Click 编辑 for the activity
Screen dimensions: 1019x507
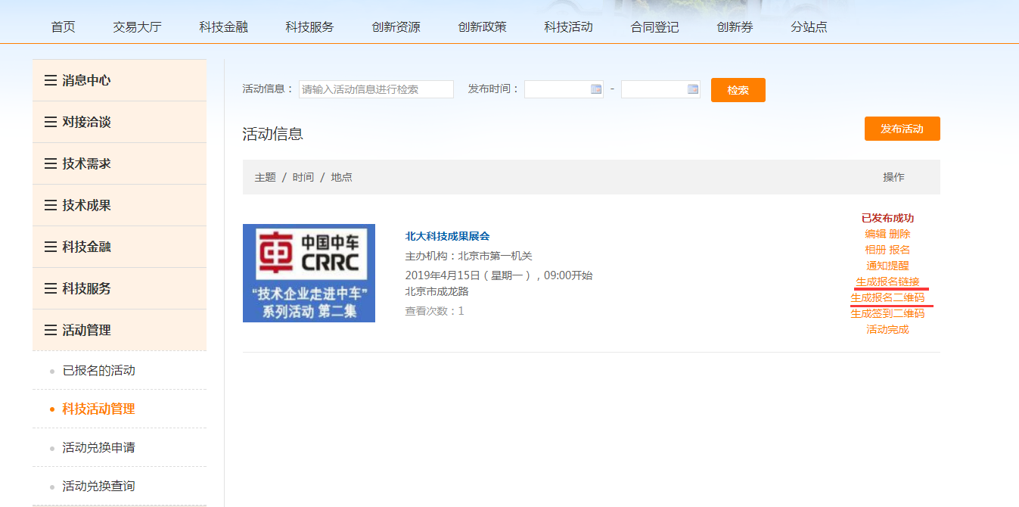click(x=875, y=234)
